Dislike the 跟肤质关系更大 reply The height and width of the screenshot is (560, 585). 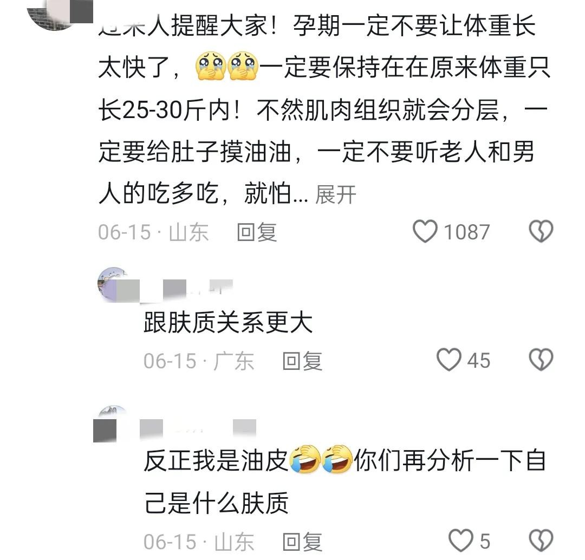click(541, 360)
